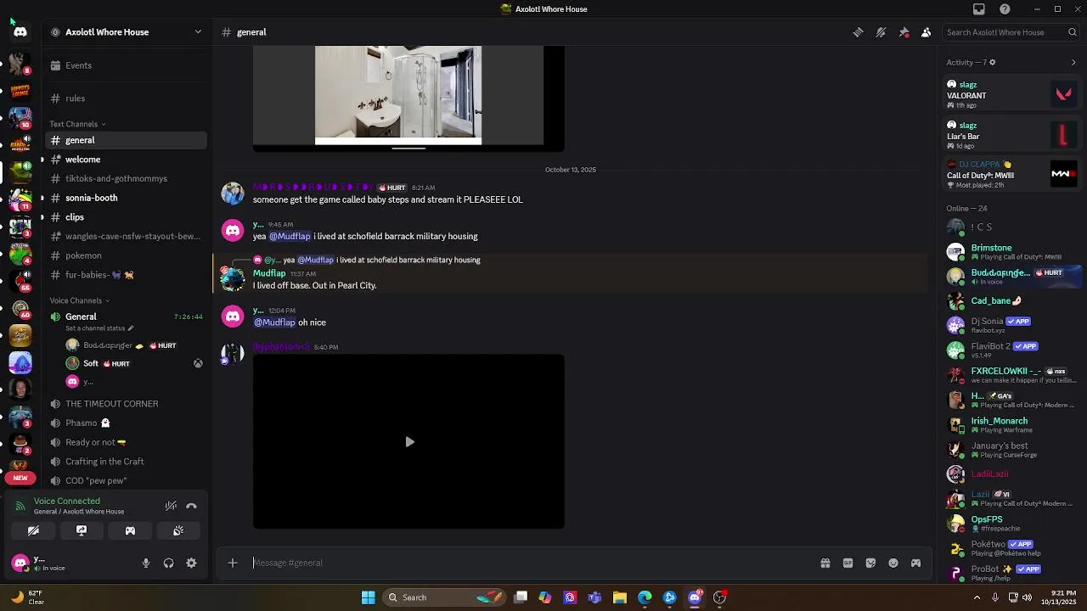This screenshot has width=1087, height=611.
Task: Click Irish_Monarch in the member list
Action: 1012,424
